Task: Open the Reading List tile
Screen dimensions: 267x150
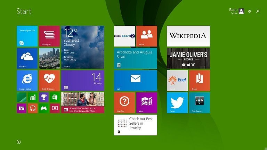Action: click(x=49, y=36)
